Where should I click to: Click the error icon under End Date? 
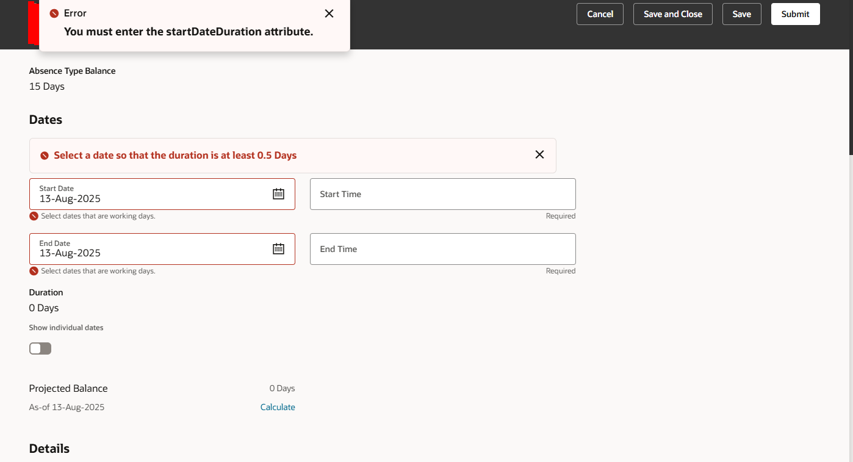coord(34,271)
